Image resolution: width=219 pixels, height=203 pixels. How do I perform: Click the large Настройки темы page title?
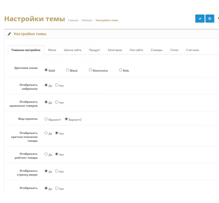tap(35, 19)
